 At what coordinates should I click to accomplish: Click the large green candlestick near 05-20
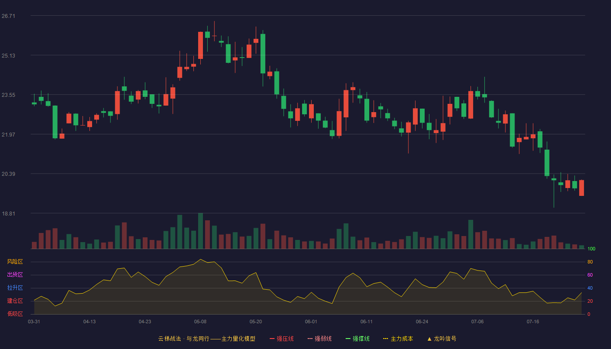click(x=263, y=54)
